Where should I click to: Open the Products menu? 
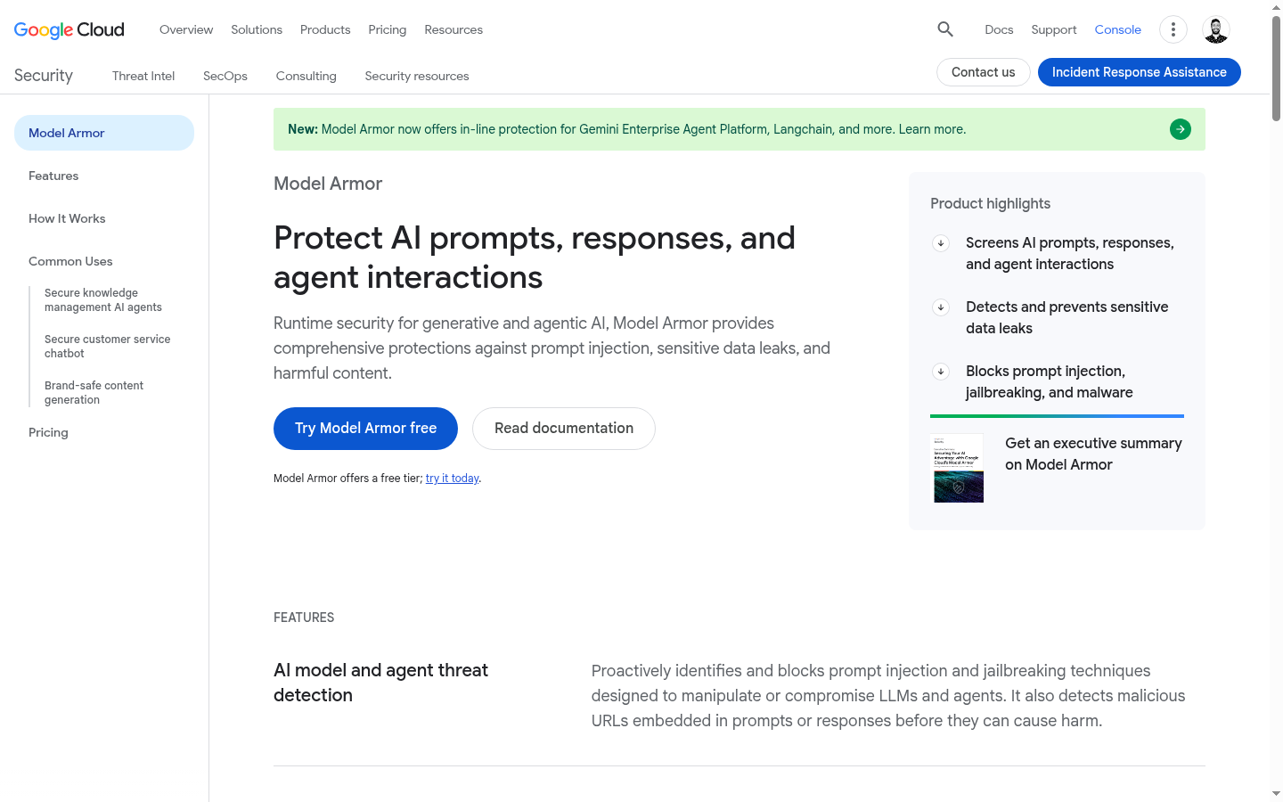click(325, 29)
